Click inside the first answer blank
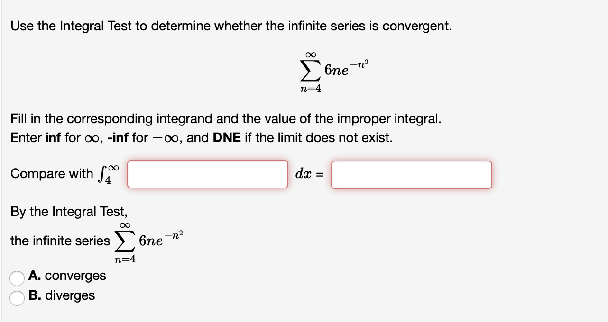 207,174
